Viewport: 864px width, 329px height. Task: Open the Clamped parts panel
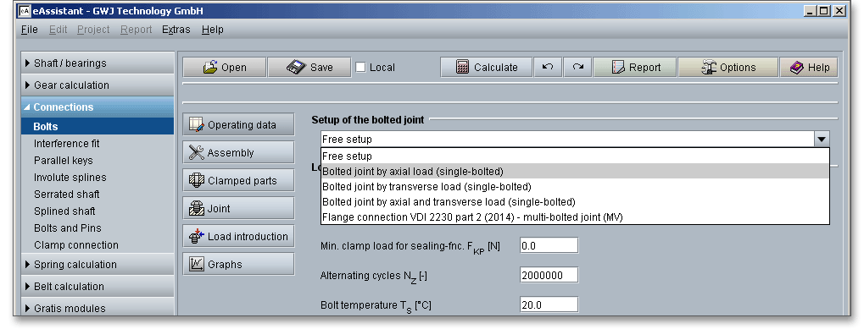point(238,181)
